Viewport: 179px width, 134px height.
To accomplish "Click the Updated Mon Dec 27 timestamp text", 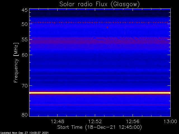I will pyautogui.click(x=24, y=133).
